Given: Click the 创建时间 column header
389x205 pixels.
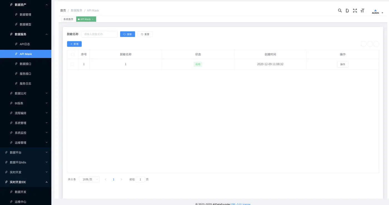Looking at the screenshot, I should 270,54.
